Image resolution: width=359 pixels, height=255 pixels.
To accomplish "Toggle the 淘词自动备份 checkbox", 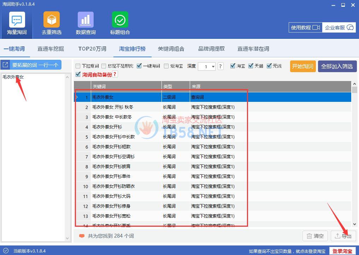I will coord(78,74).
